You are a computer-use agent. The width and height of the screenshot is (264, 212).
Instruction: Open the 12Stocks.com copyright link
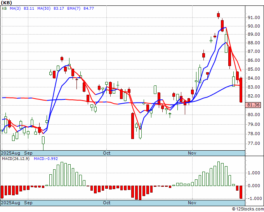tap(248, 209)
